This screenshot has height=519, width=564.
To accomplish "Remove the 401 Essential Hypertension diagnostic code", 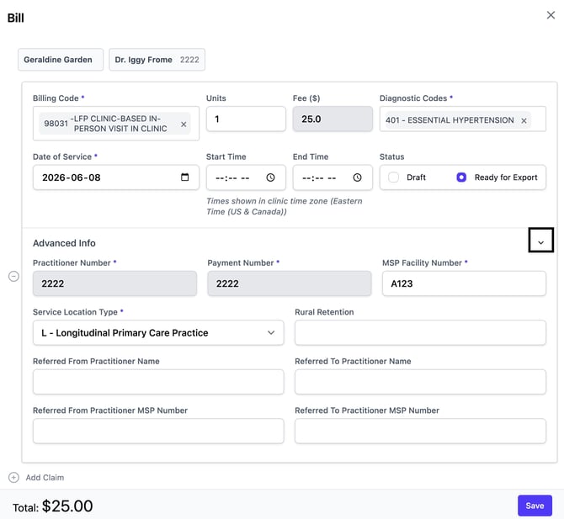I will (524, 121).
